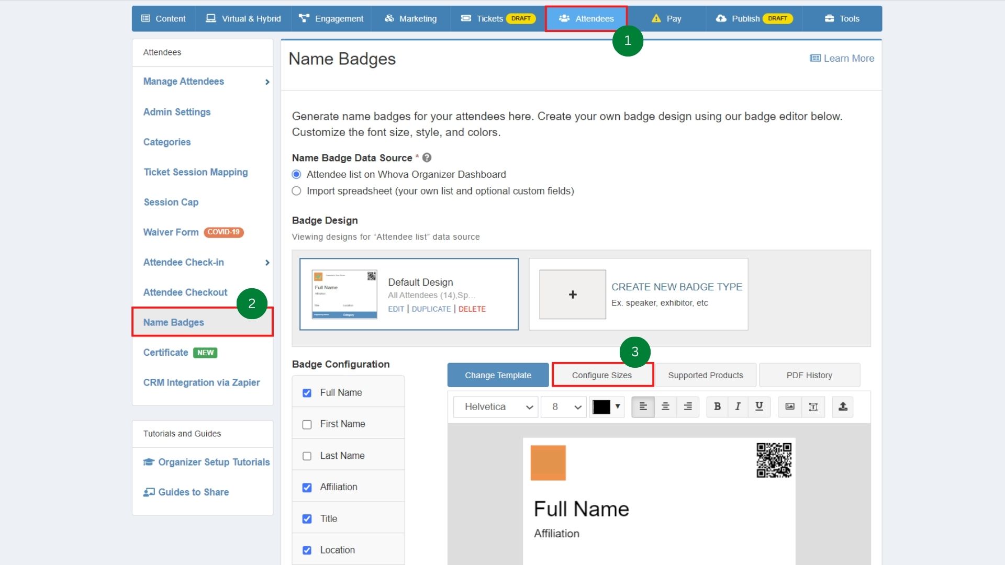The height and width of the screenshot is (565, 1005).
Task: Open the Marketing section in the top navigation
Action: [410, 18]
